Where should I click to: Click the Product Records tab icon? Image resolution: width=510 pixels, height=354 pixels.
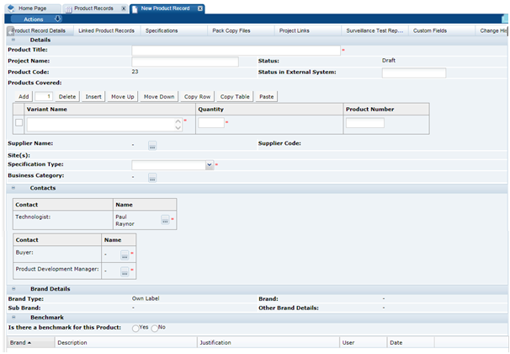(x=69, y=8)
